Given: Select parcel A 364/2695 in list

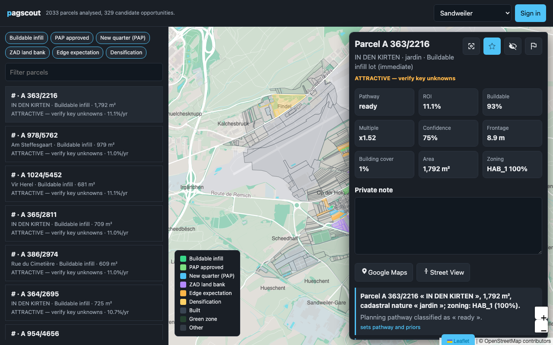Looking at the screenshot, I should click(84, 303).
